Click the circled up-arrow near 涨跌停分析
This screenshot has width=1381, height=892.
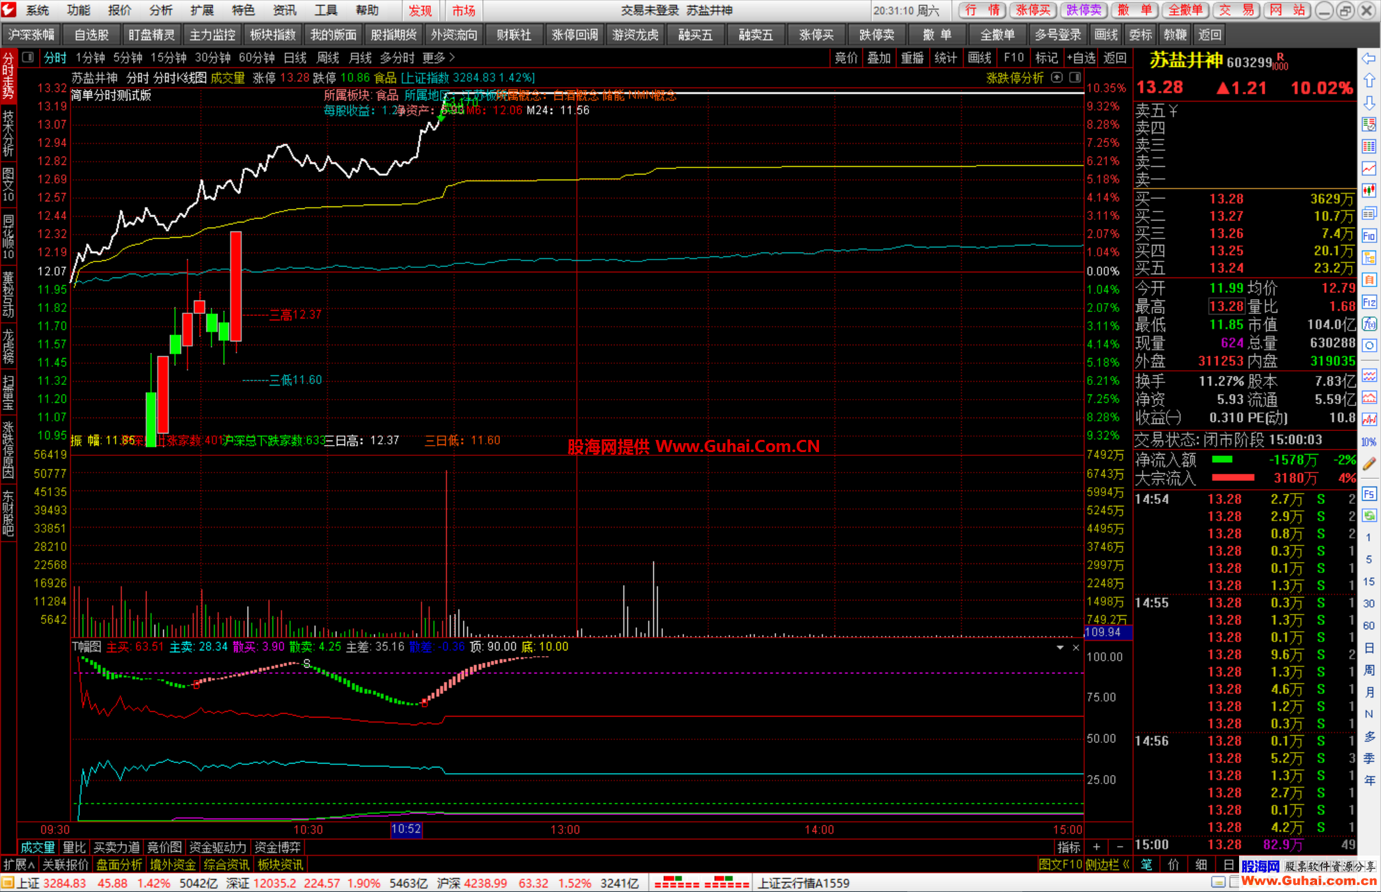(x=1057, y=77)
